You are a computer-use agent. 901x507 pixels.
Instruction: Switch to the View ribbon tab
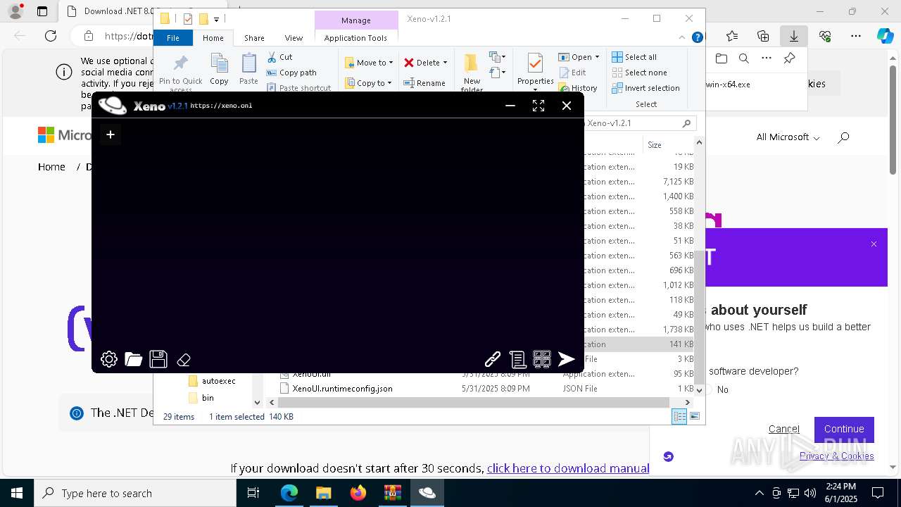pyautogui.click(x=294, y=38)
